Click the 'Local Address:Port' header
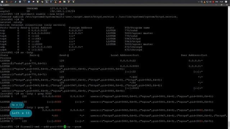Screen dimensions: 230x129 125,55
